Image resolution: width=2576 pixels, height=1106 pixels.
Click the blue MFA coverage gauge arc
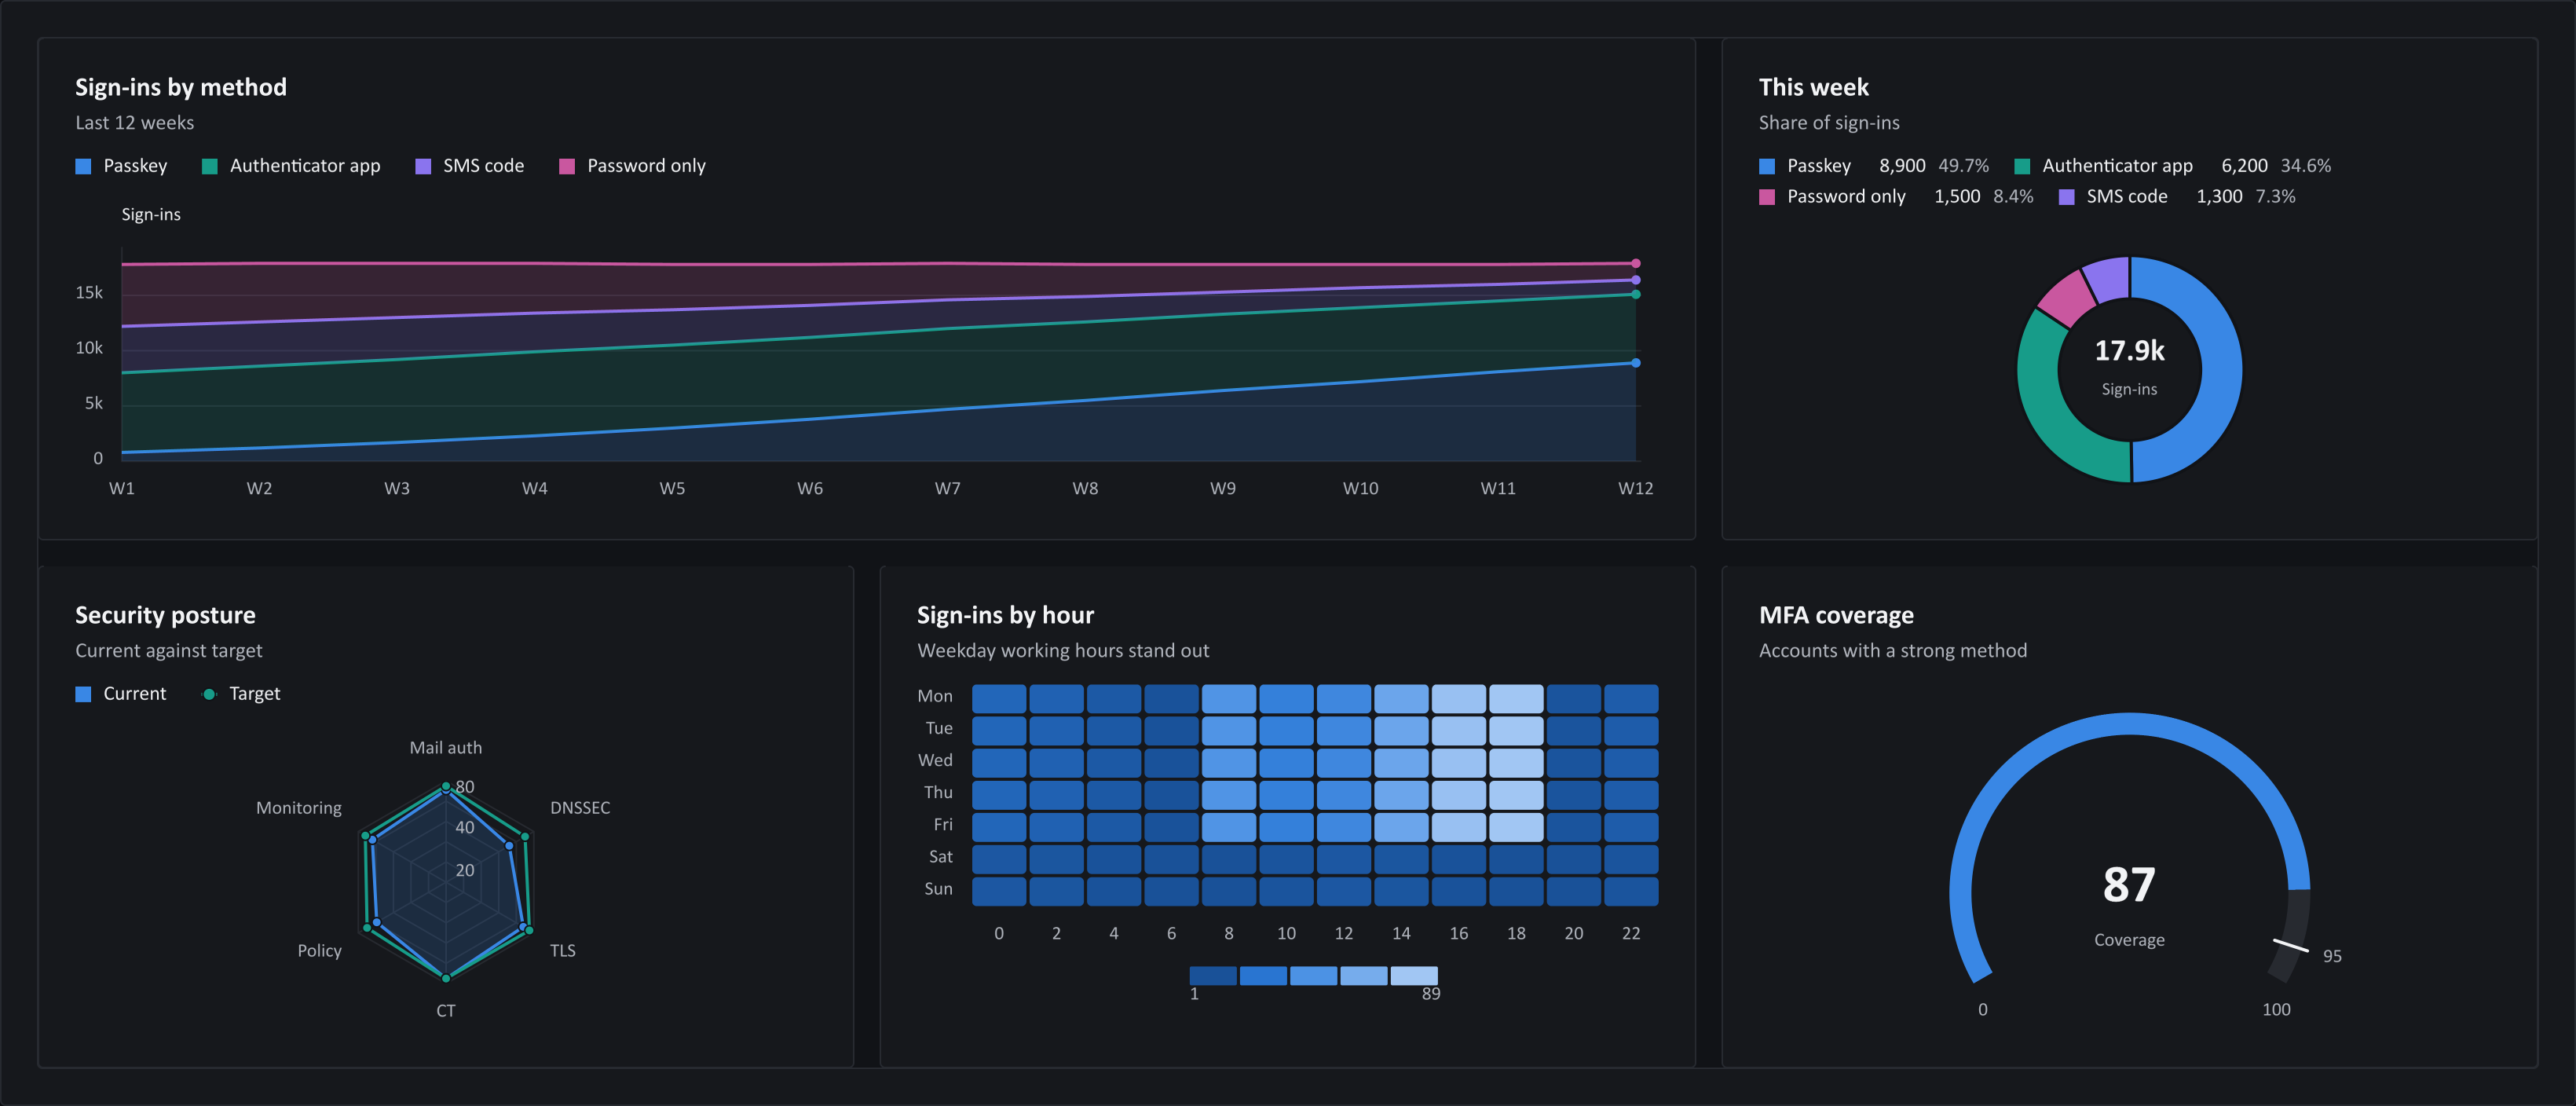(x=2129, y=724)
